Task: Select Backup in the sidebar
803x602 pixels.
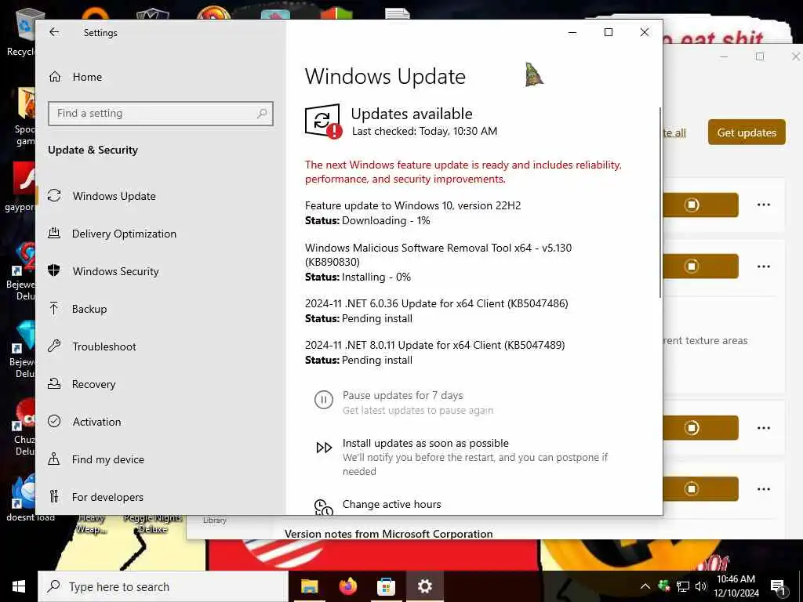Action: [89, 309]
